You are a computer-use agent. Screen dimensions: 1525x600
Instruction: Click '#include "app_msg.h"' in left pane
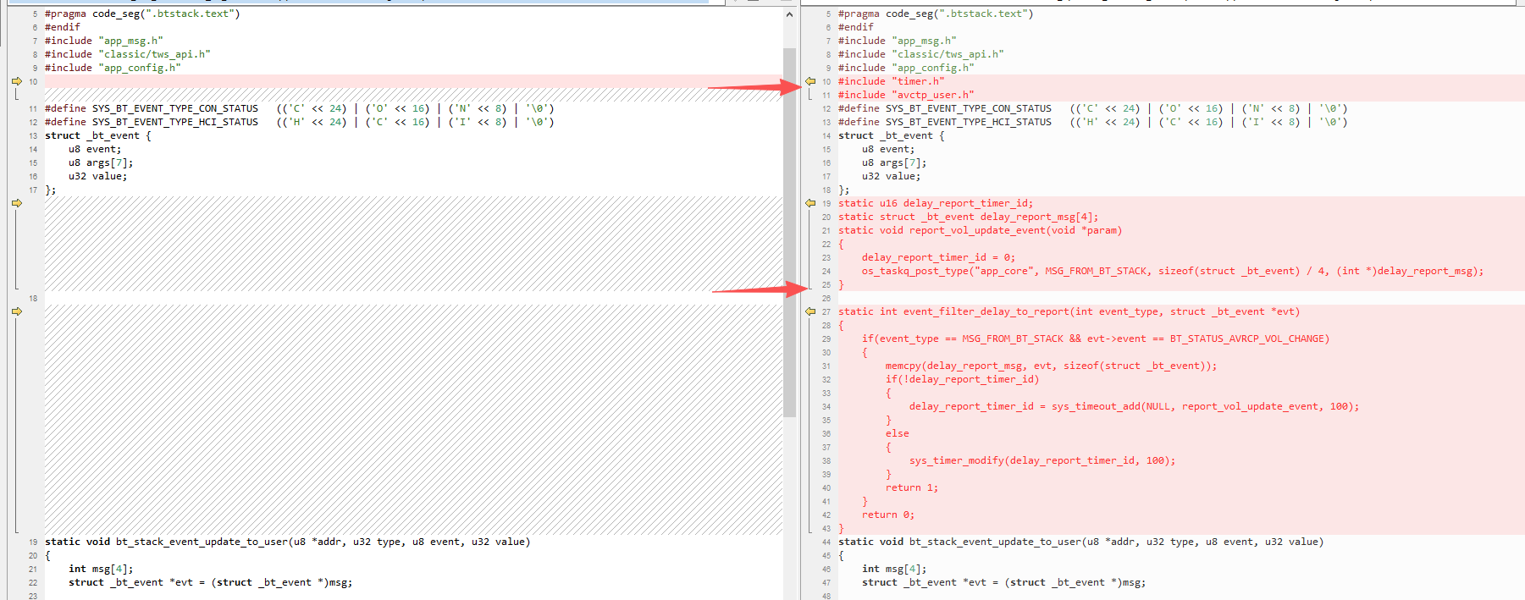(x=104, y=41)
